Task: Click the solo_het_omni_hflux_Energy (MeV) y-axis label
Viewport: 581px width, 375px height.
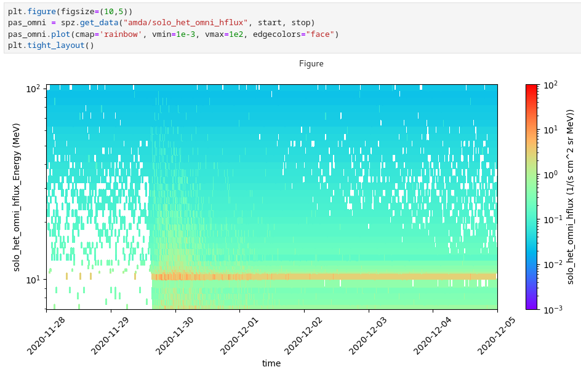Action: pos(17,197)
